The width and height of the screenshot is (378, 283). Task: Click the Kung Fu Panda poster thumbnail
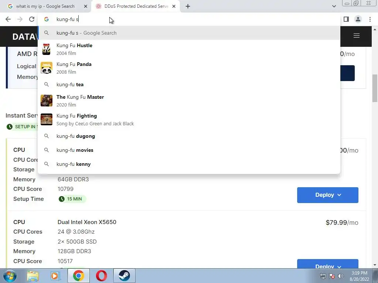[x=46, y=68]
